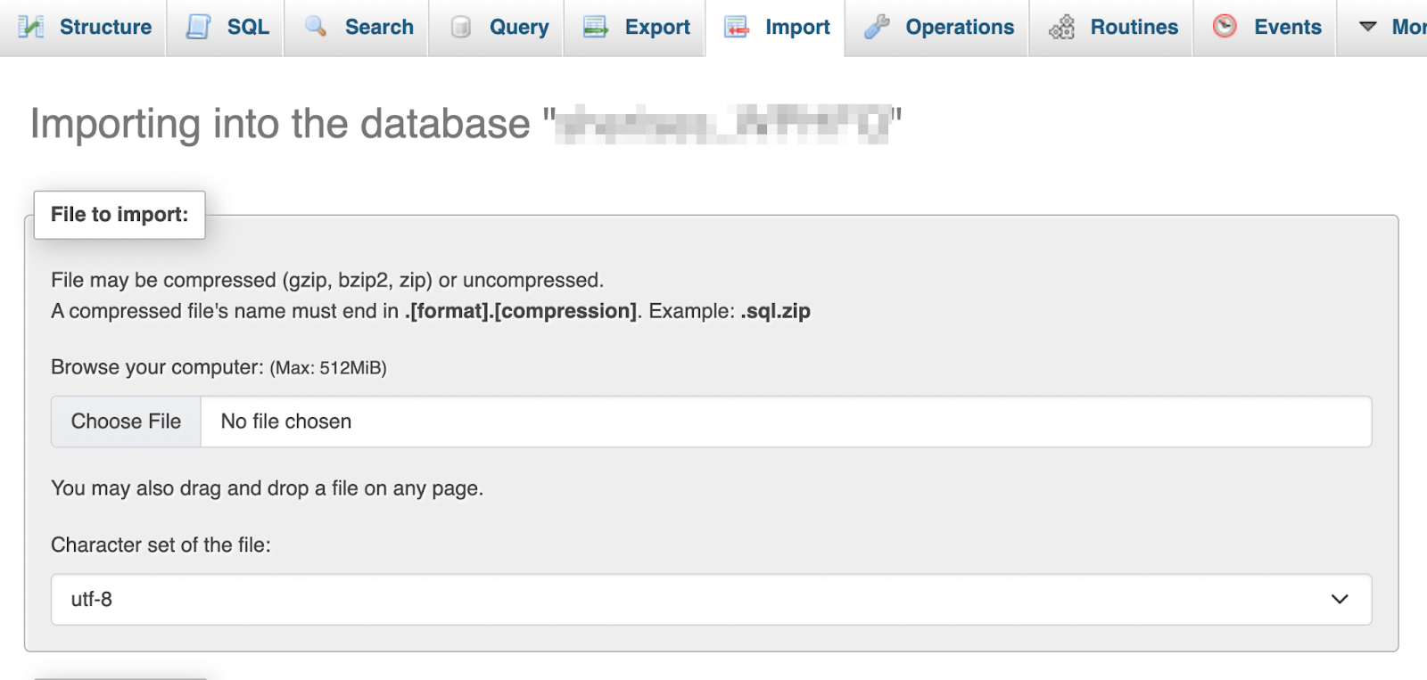The width and height of the screenshot is (1427, 680).
Task: Click the 'File to import:' section header
Action: 120,215
